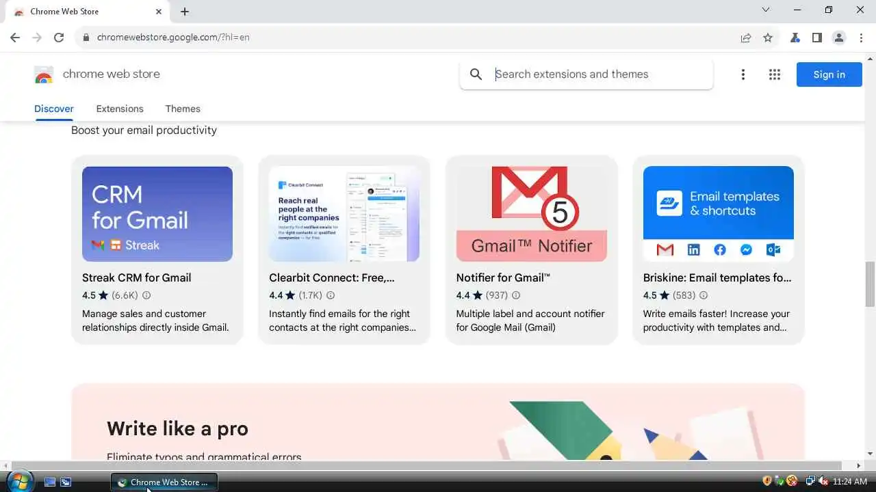This screenshot has width=876, height=492.
Task: Click the search magnifier icon
Action: click(476, 74)
